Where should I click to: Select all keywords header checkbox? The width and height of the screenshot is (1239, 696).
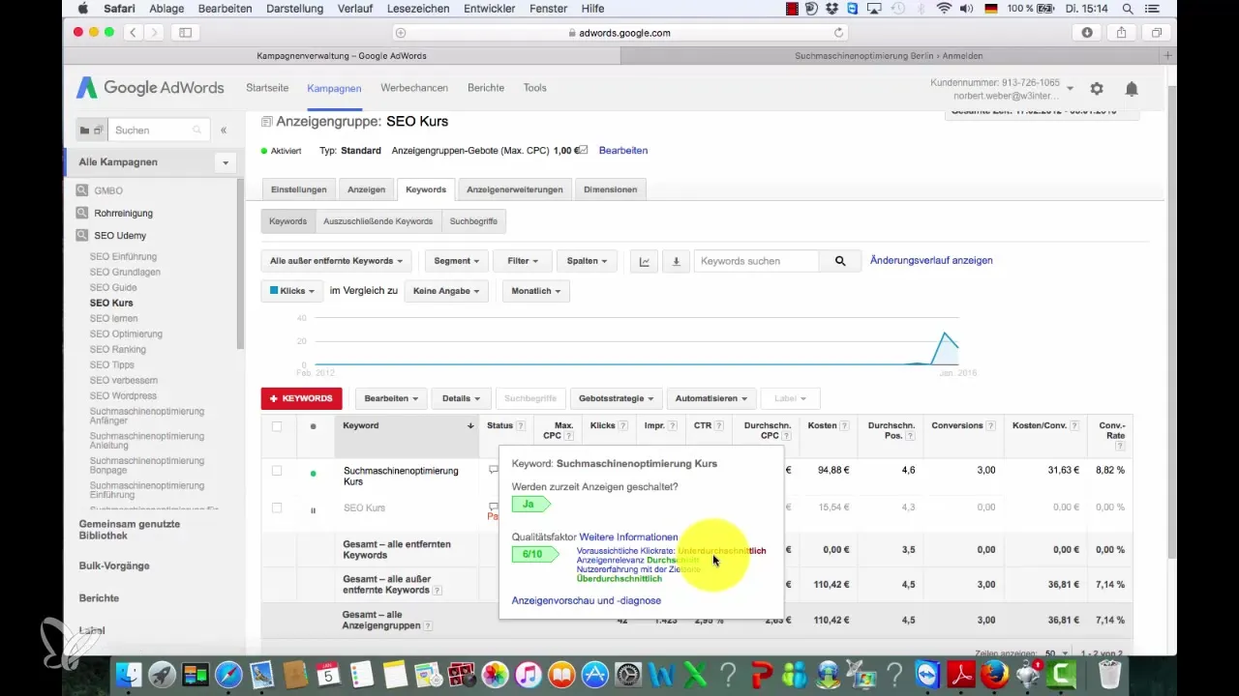(277, 426)
